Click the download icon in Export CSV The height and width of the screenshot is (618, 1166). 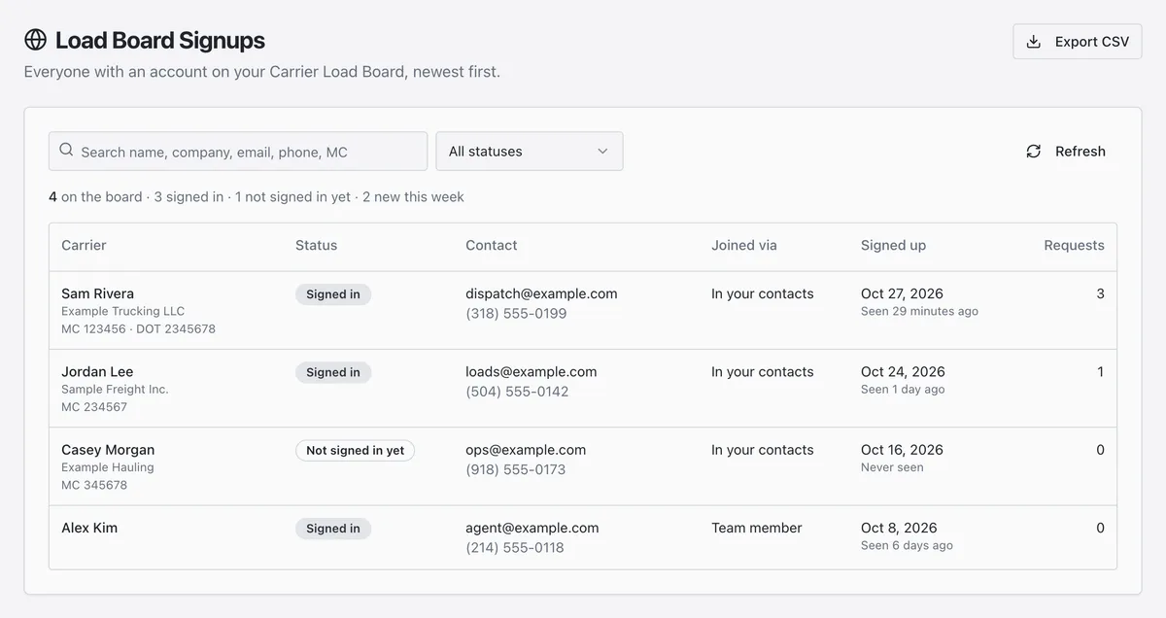[1034, 42]
